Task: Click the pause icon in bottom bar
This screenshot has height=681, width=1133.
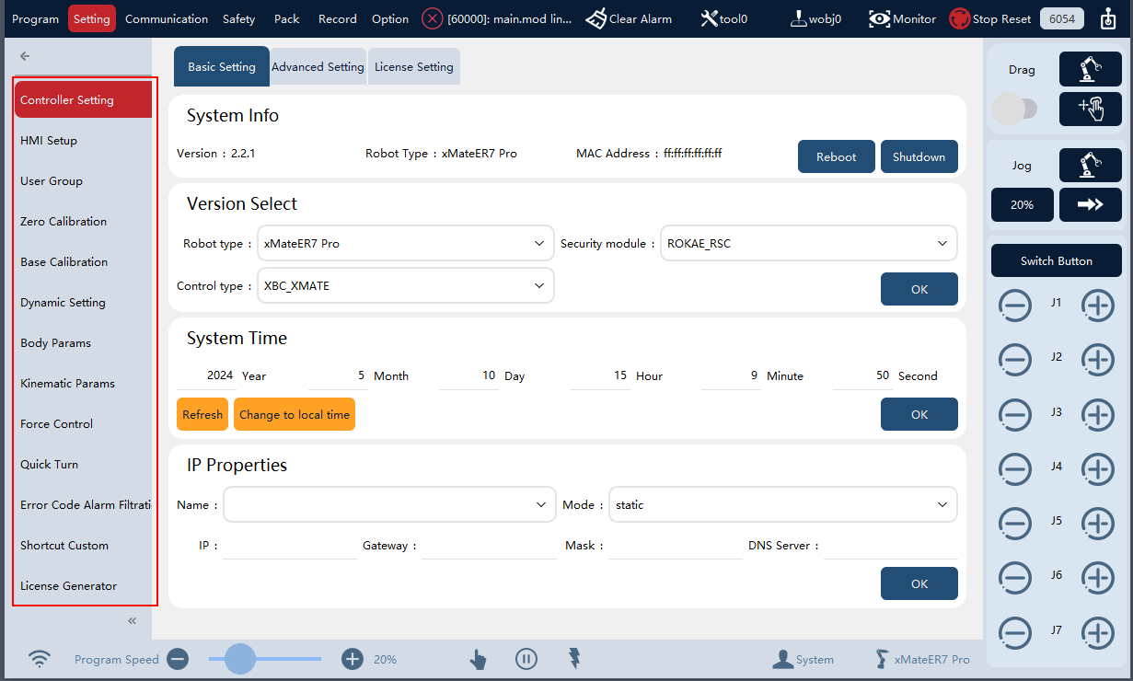Action: pos(526,659)
